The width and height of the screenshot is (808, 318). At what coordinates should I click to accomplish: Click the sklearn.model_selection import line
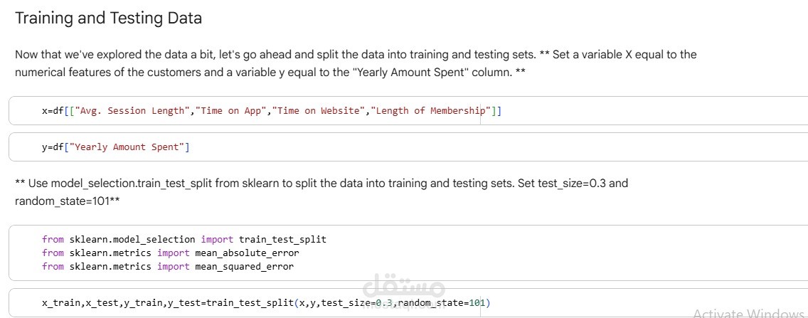pyautogui.click(x=184, y=240)
